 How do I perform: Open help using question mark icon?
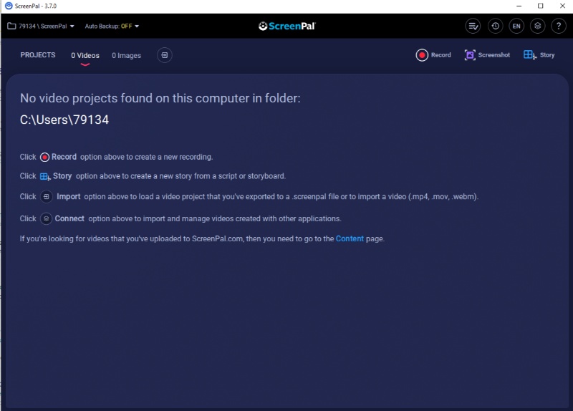559,26
